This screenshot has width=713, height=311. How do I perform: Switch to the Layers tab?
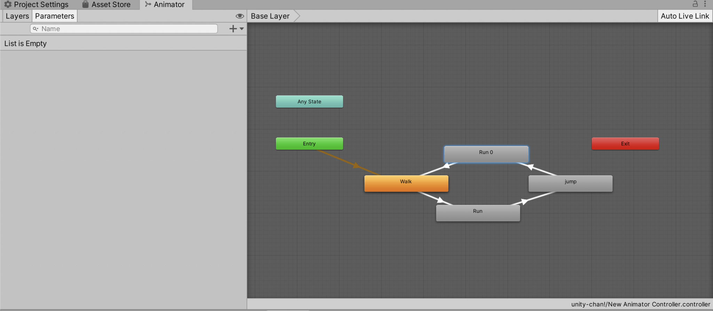17,16
